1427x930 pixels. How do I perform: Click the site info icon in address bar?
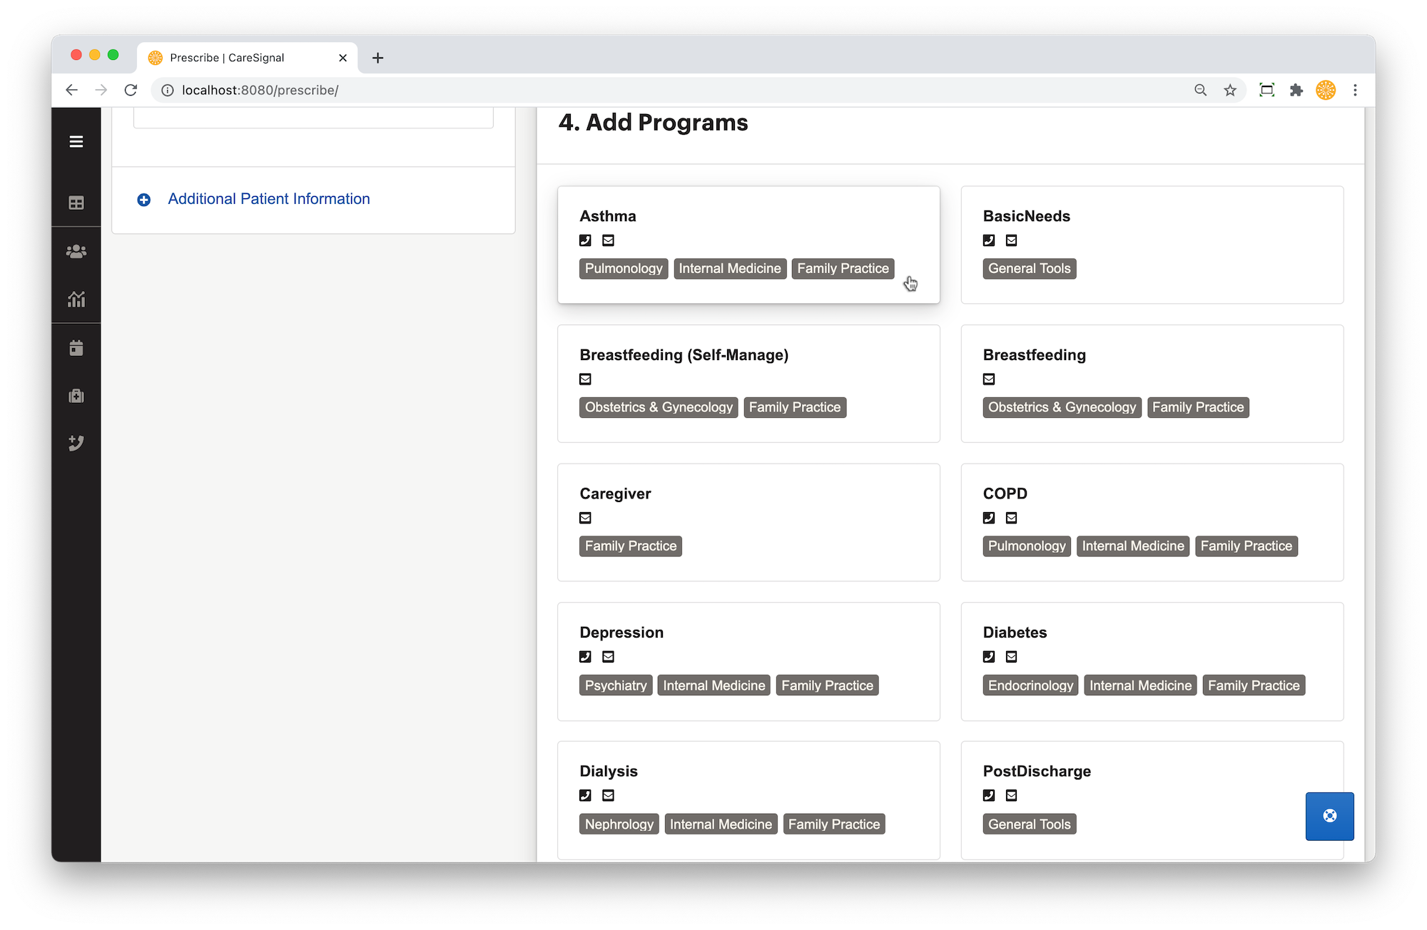pyautogui.click(x=168, y=90)
